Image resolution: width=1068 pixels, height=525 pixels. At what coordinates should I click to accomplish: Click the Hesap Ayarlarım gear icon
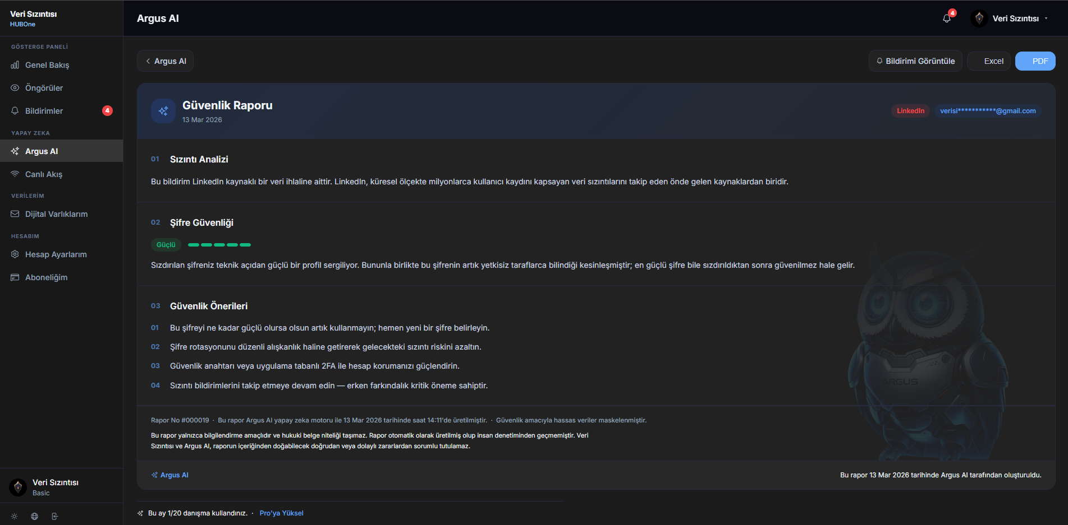[x=15, y=254]
